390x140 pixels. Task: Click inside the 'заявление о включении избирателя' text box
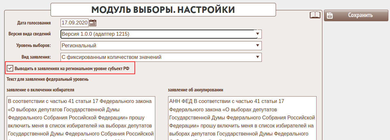click(x=80, y=118)
